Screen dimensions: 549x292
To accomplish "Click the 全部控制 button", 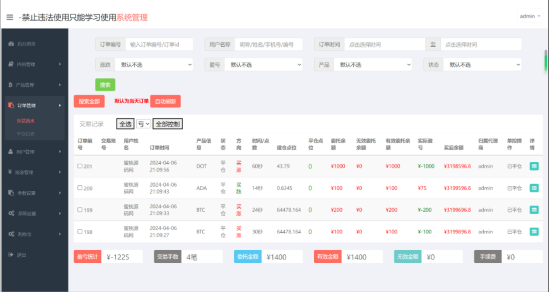I will pyautogui.click(x=168, y=124).
